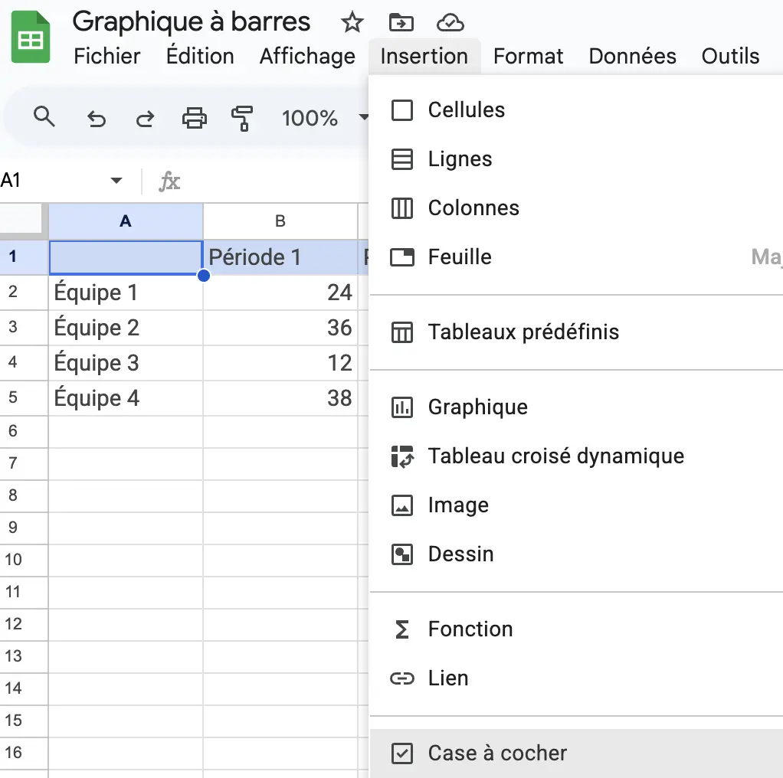Select the Période 1 cell

[280, 257]
